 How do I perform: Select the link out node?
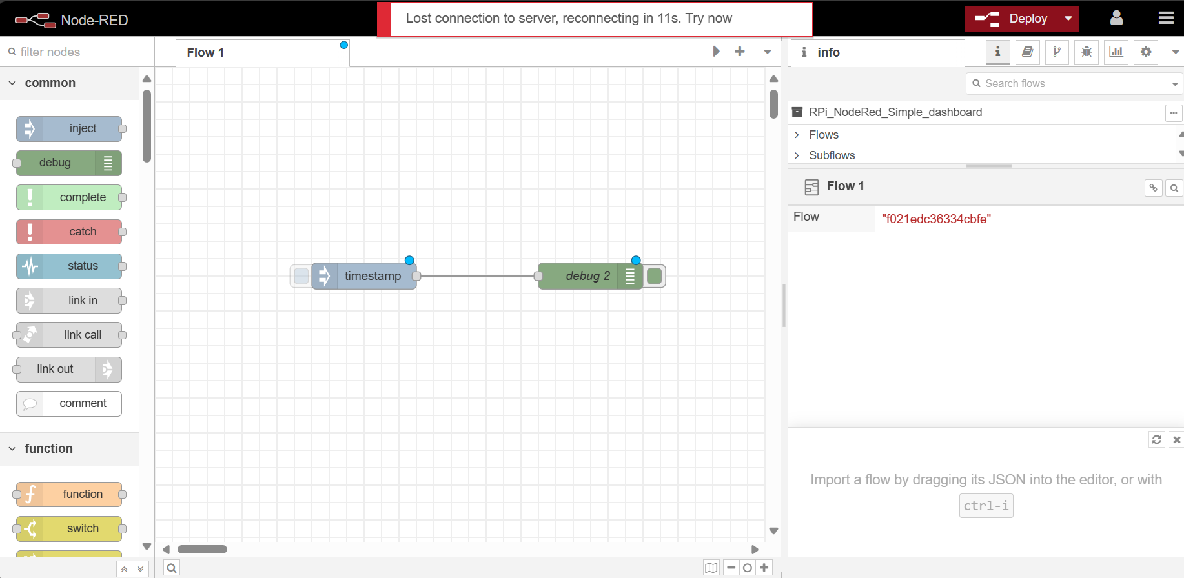(69, 370)
